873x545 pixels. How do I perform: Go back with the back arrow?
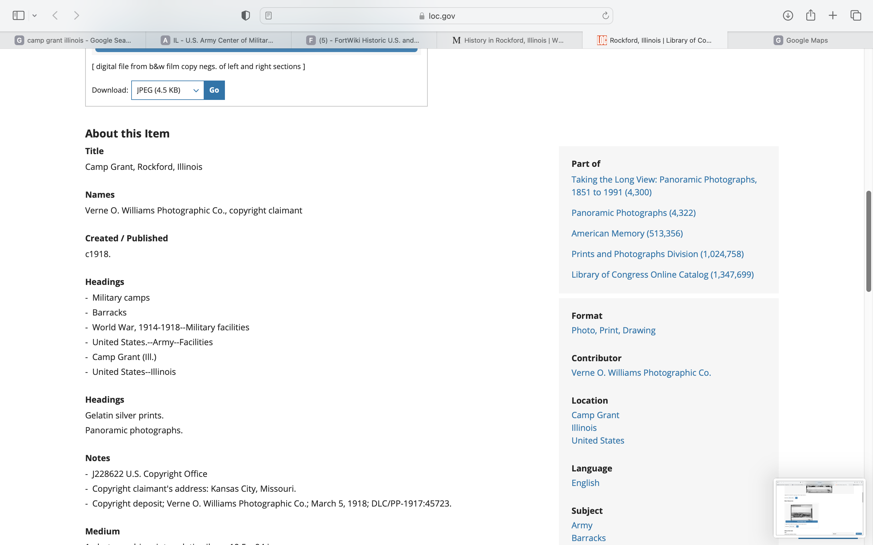(x=55, y=15)
